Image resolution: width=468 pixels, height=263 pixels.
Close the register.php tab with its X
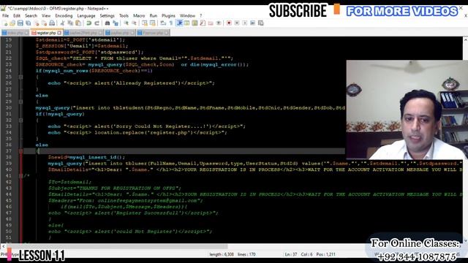click(59, 32)
